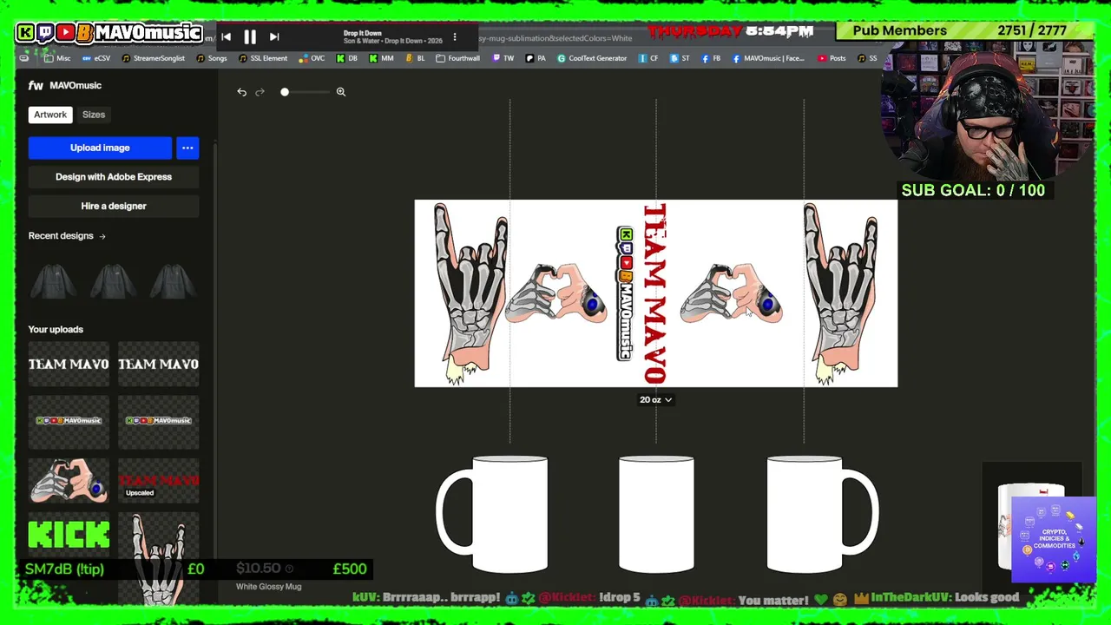
Task: View the left-handle mug preview
Action: click(492, 514)
